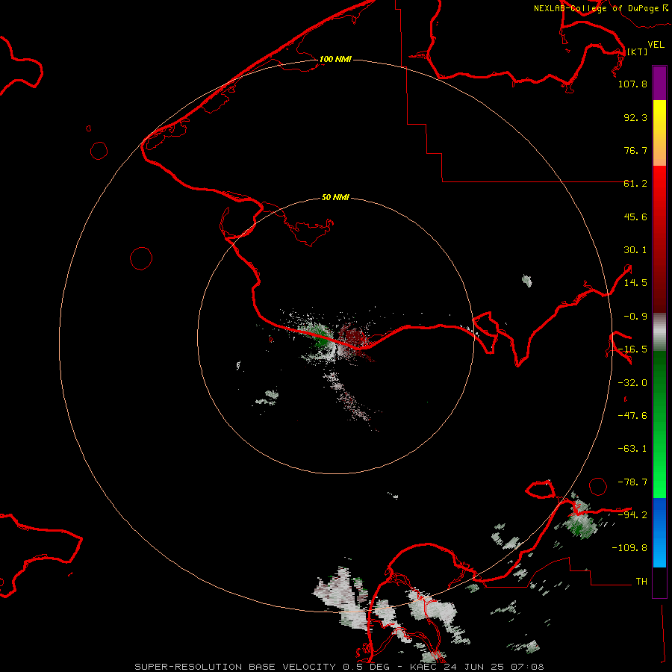
Task: Click the 100 NMI range ring label
Action: coord(335,59)
